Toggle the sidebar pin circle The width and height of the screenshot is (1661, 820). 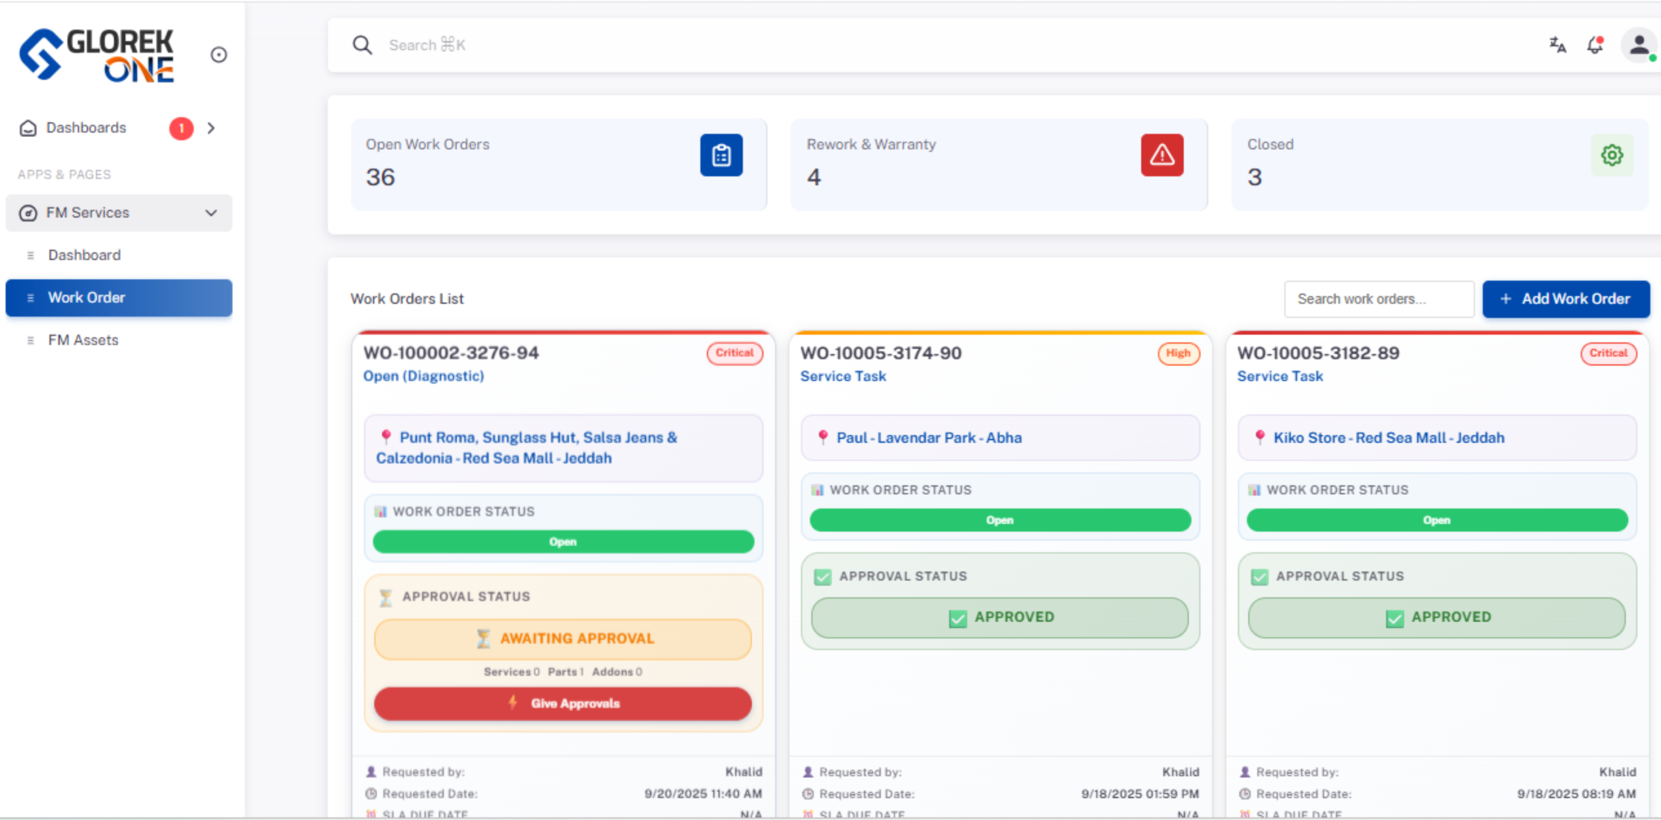[219, 55]
